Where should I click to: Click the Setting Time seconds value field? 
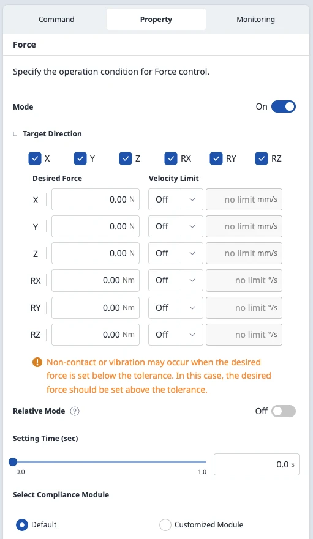coord(257,464)
